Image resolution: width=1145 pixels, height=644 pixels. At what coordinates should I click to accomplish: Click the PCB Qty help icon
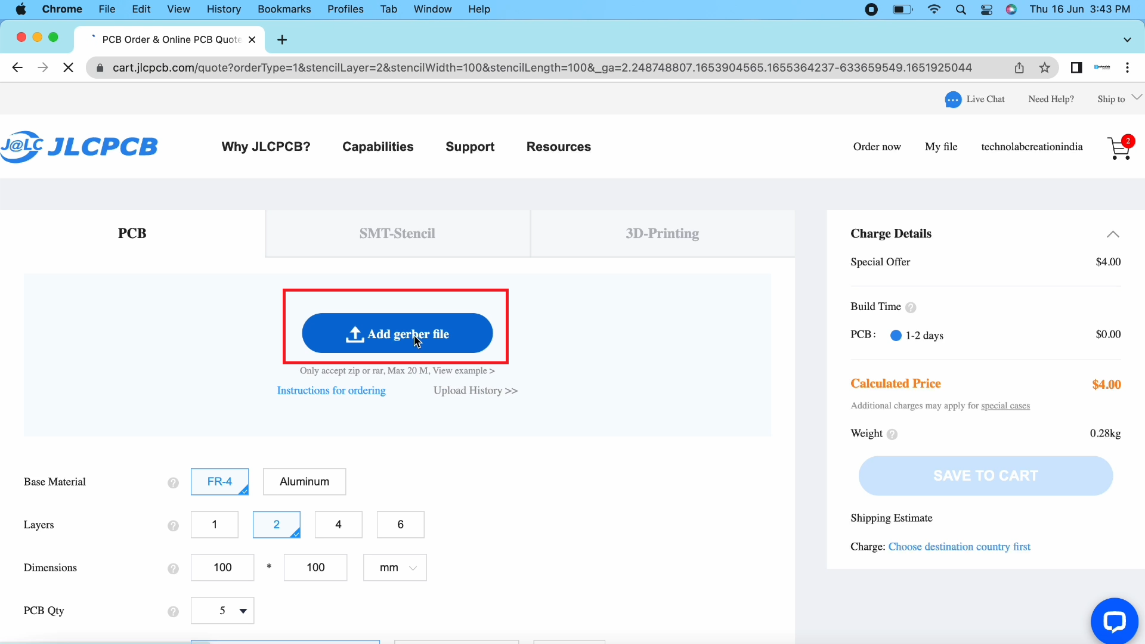click(173, 611)
